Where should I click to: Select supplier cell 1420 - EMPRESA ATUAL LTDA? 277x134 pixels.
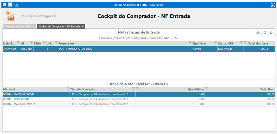125,49
